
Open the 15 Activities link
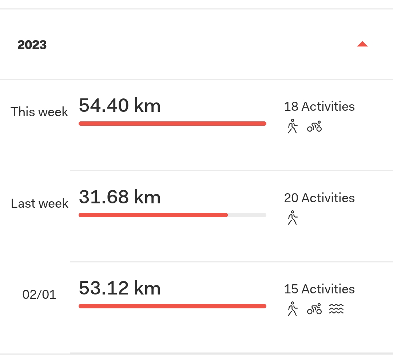pyautogui.click(x=319, y=289)
